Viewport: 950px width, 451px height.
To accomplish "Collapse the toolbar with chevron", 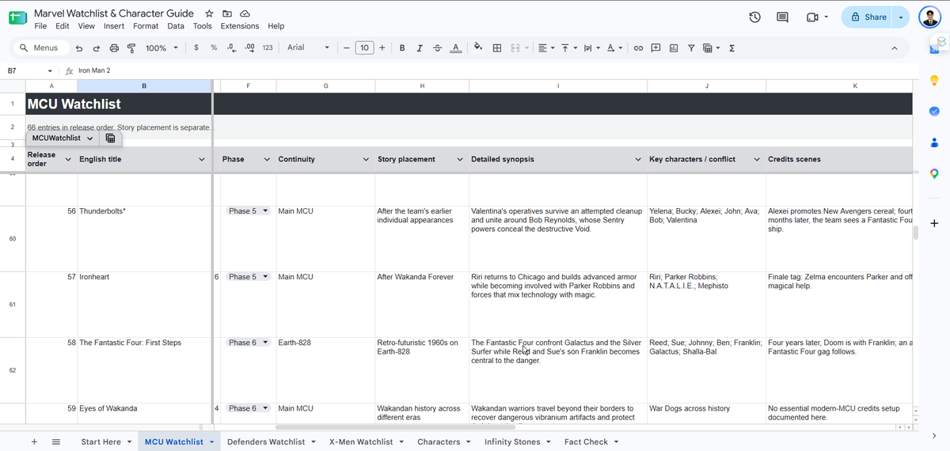I will tap(895, 48).
